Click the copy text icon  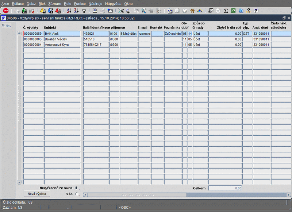[x=128, y=11]
